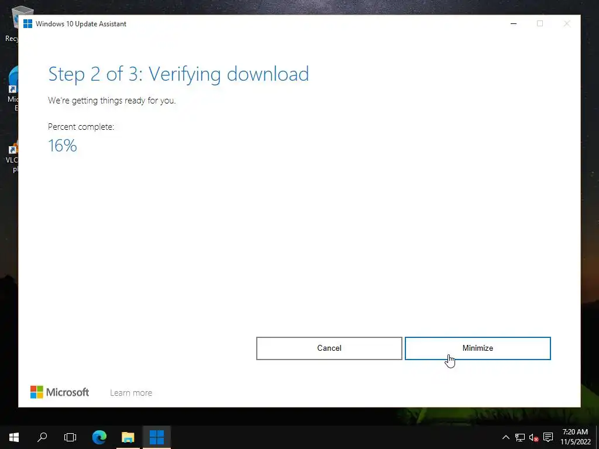Show hidden system tray icons

click(505, 437)
